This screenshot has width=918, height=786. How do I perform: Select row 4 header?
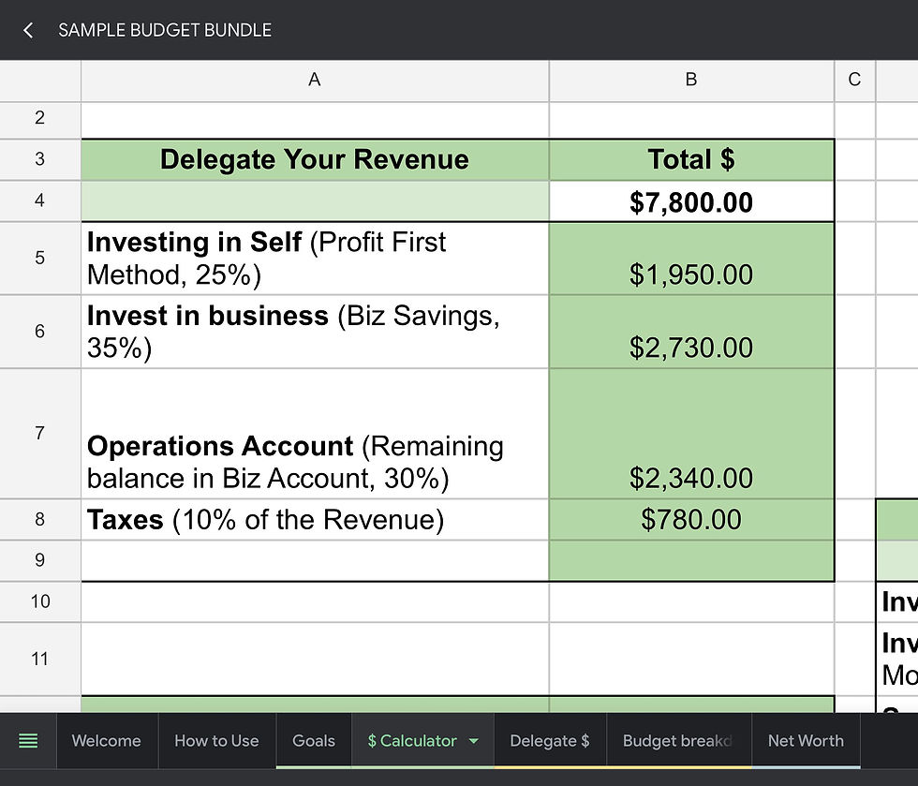pyautogui.click(x=39, y=200)
